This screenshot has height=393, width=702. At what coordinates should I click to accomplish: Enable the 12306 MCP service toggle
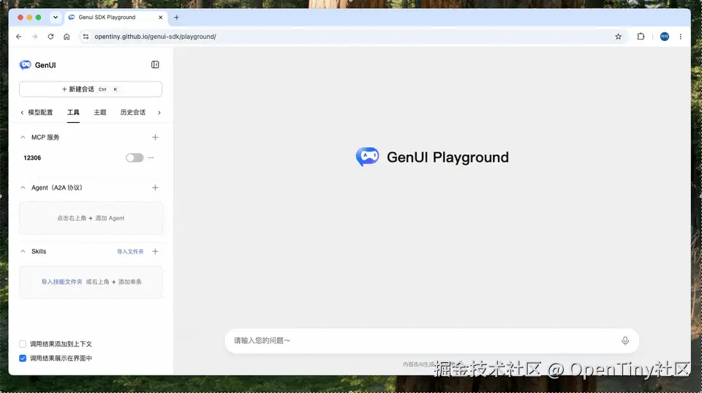(135, 158)
